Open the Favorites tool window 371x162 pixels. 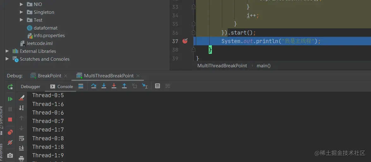[x=1, y=152]
